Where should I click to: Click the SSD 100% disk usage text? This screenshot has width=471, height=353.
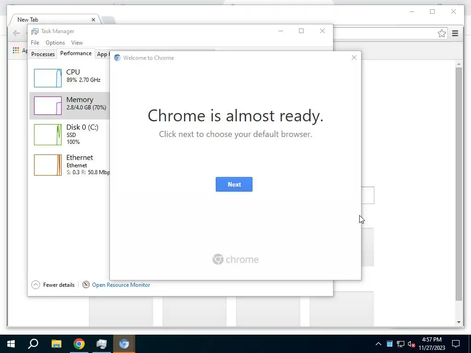click(x=73, y=138)
